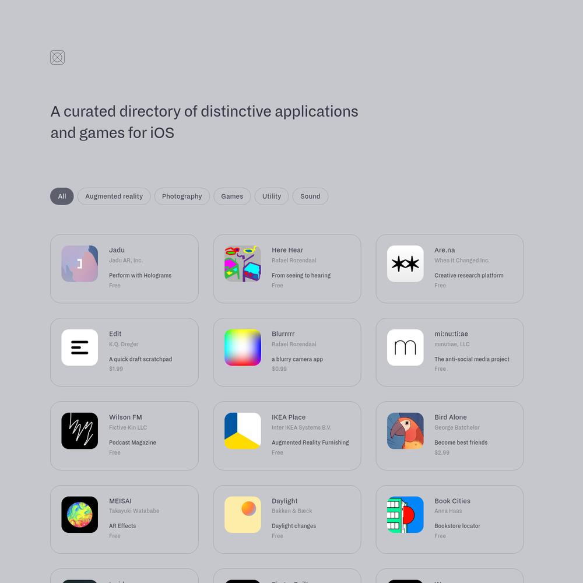This screenshot has width=583, height=583.
Task: Filter by Photography
Action: 182,196
